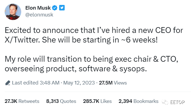Click the edit pencil icon by timestamp

[x=8, y=83]
